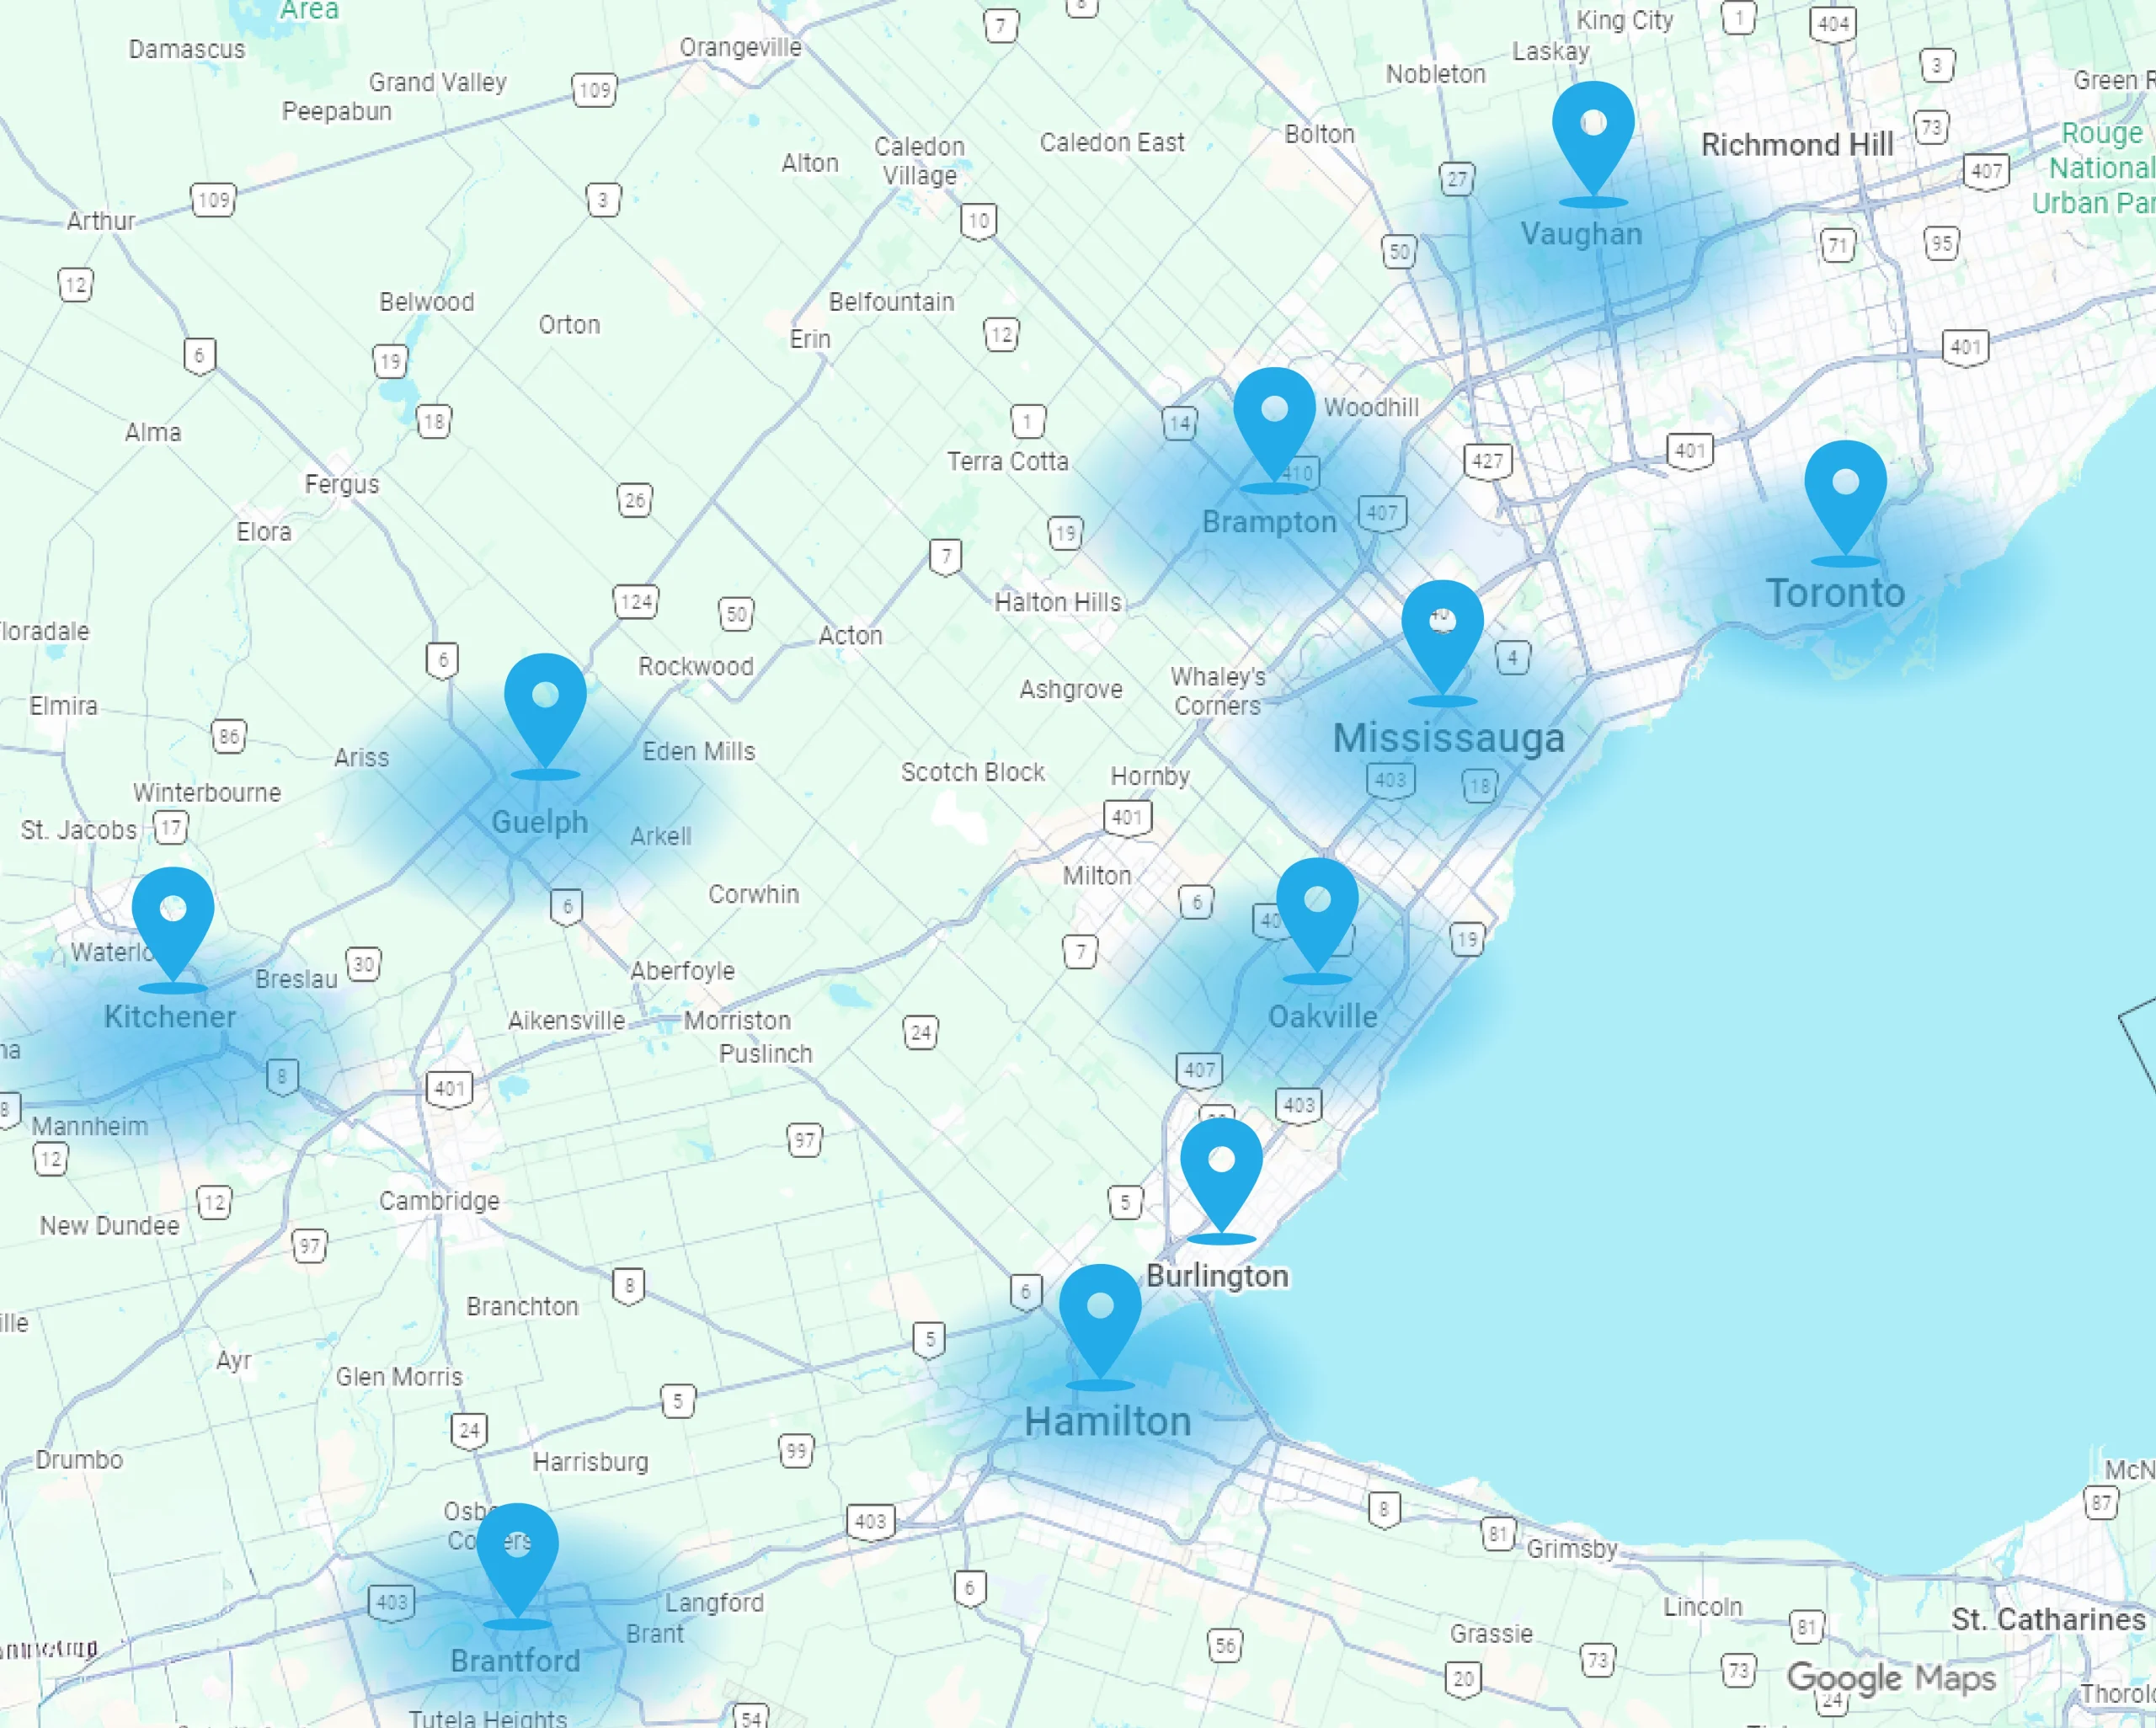Select the Oakville map marker
The height and width of the screenshot is (1728, 2156).
(1317, 911)
